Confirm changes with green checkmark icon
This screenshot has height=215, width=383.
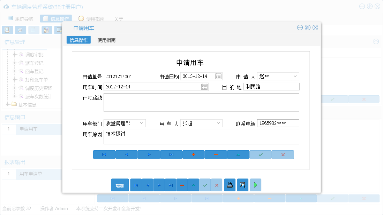(260, 154)
